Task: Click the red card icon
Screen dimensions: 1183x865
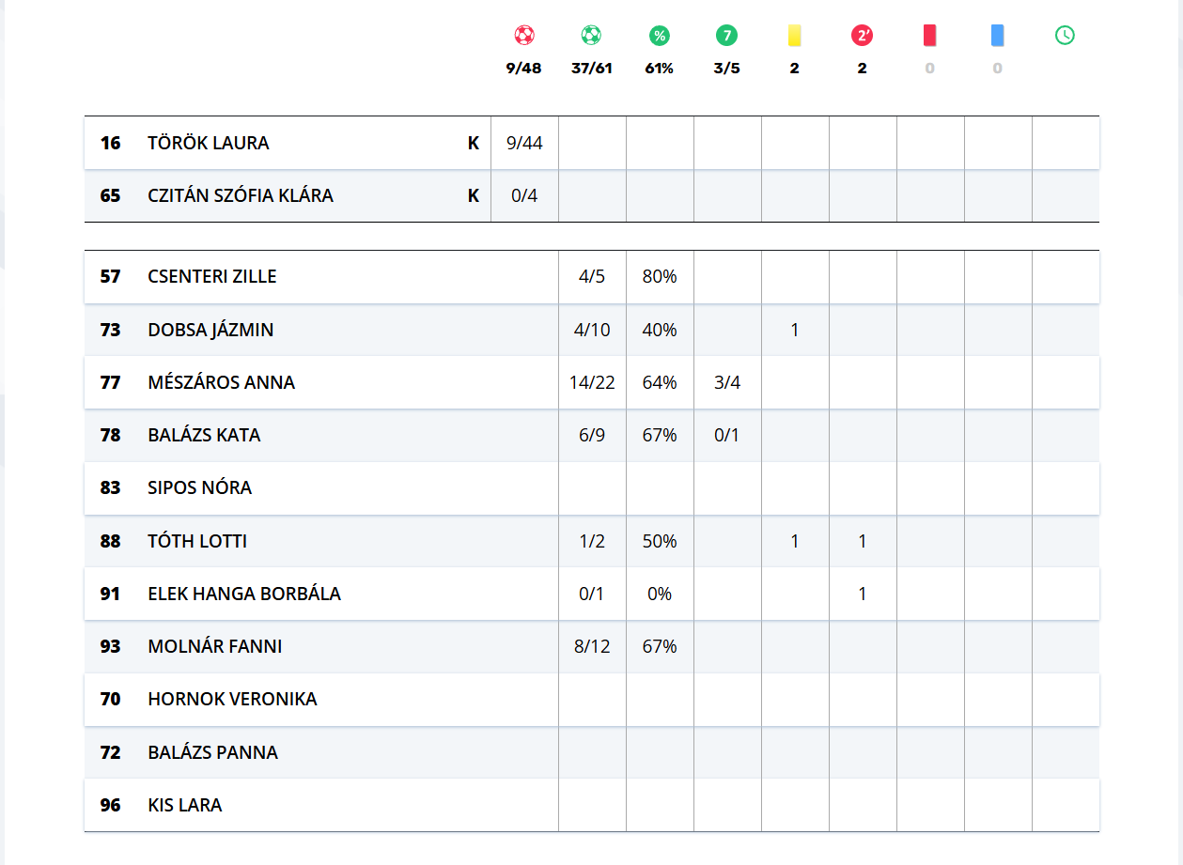Action: point(929,36)
